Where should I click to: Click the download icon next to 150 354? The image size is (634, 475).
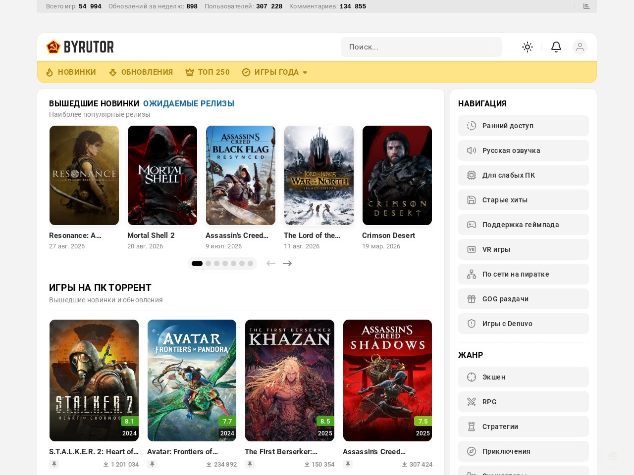click(307, 465)
